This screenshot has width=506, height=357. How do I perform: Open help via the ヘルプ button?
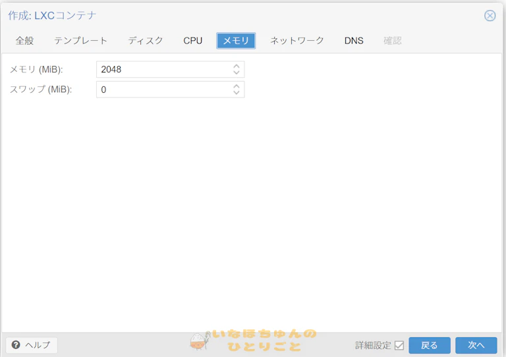tap(32, 345)
